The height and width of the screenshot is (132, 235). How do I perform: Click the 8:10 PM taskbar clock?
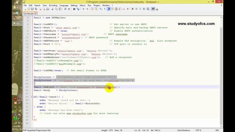(x=17, y=126)
